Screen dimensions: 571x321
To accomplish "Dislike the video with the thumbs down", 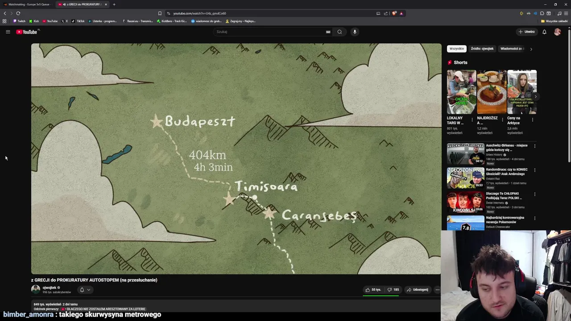I will (x=393, y=290).
